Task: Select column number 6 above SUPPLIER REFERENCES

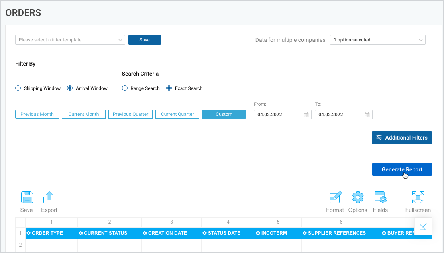Action: point(341,222)
